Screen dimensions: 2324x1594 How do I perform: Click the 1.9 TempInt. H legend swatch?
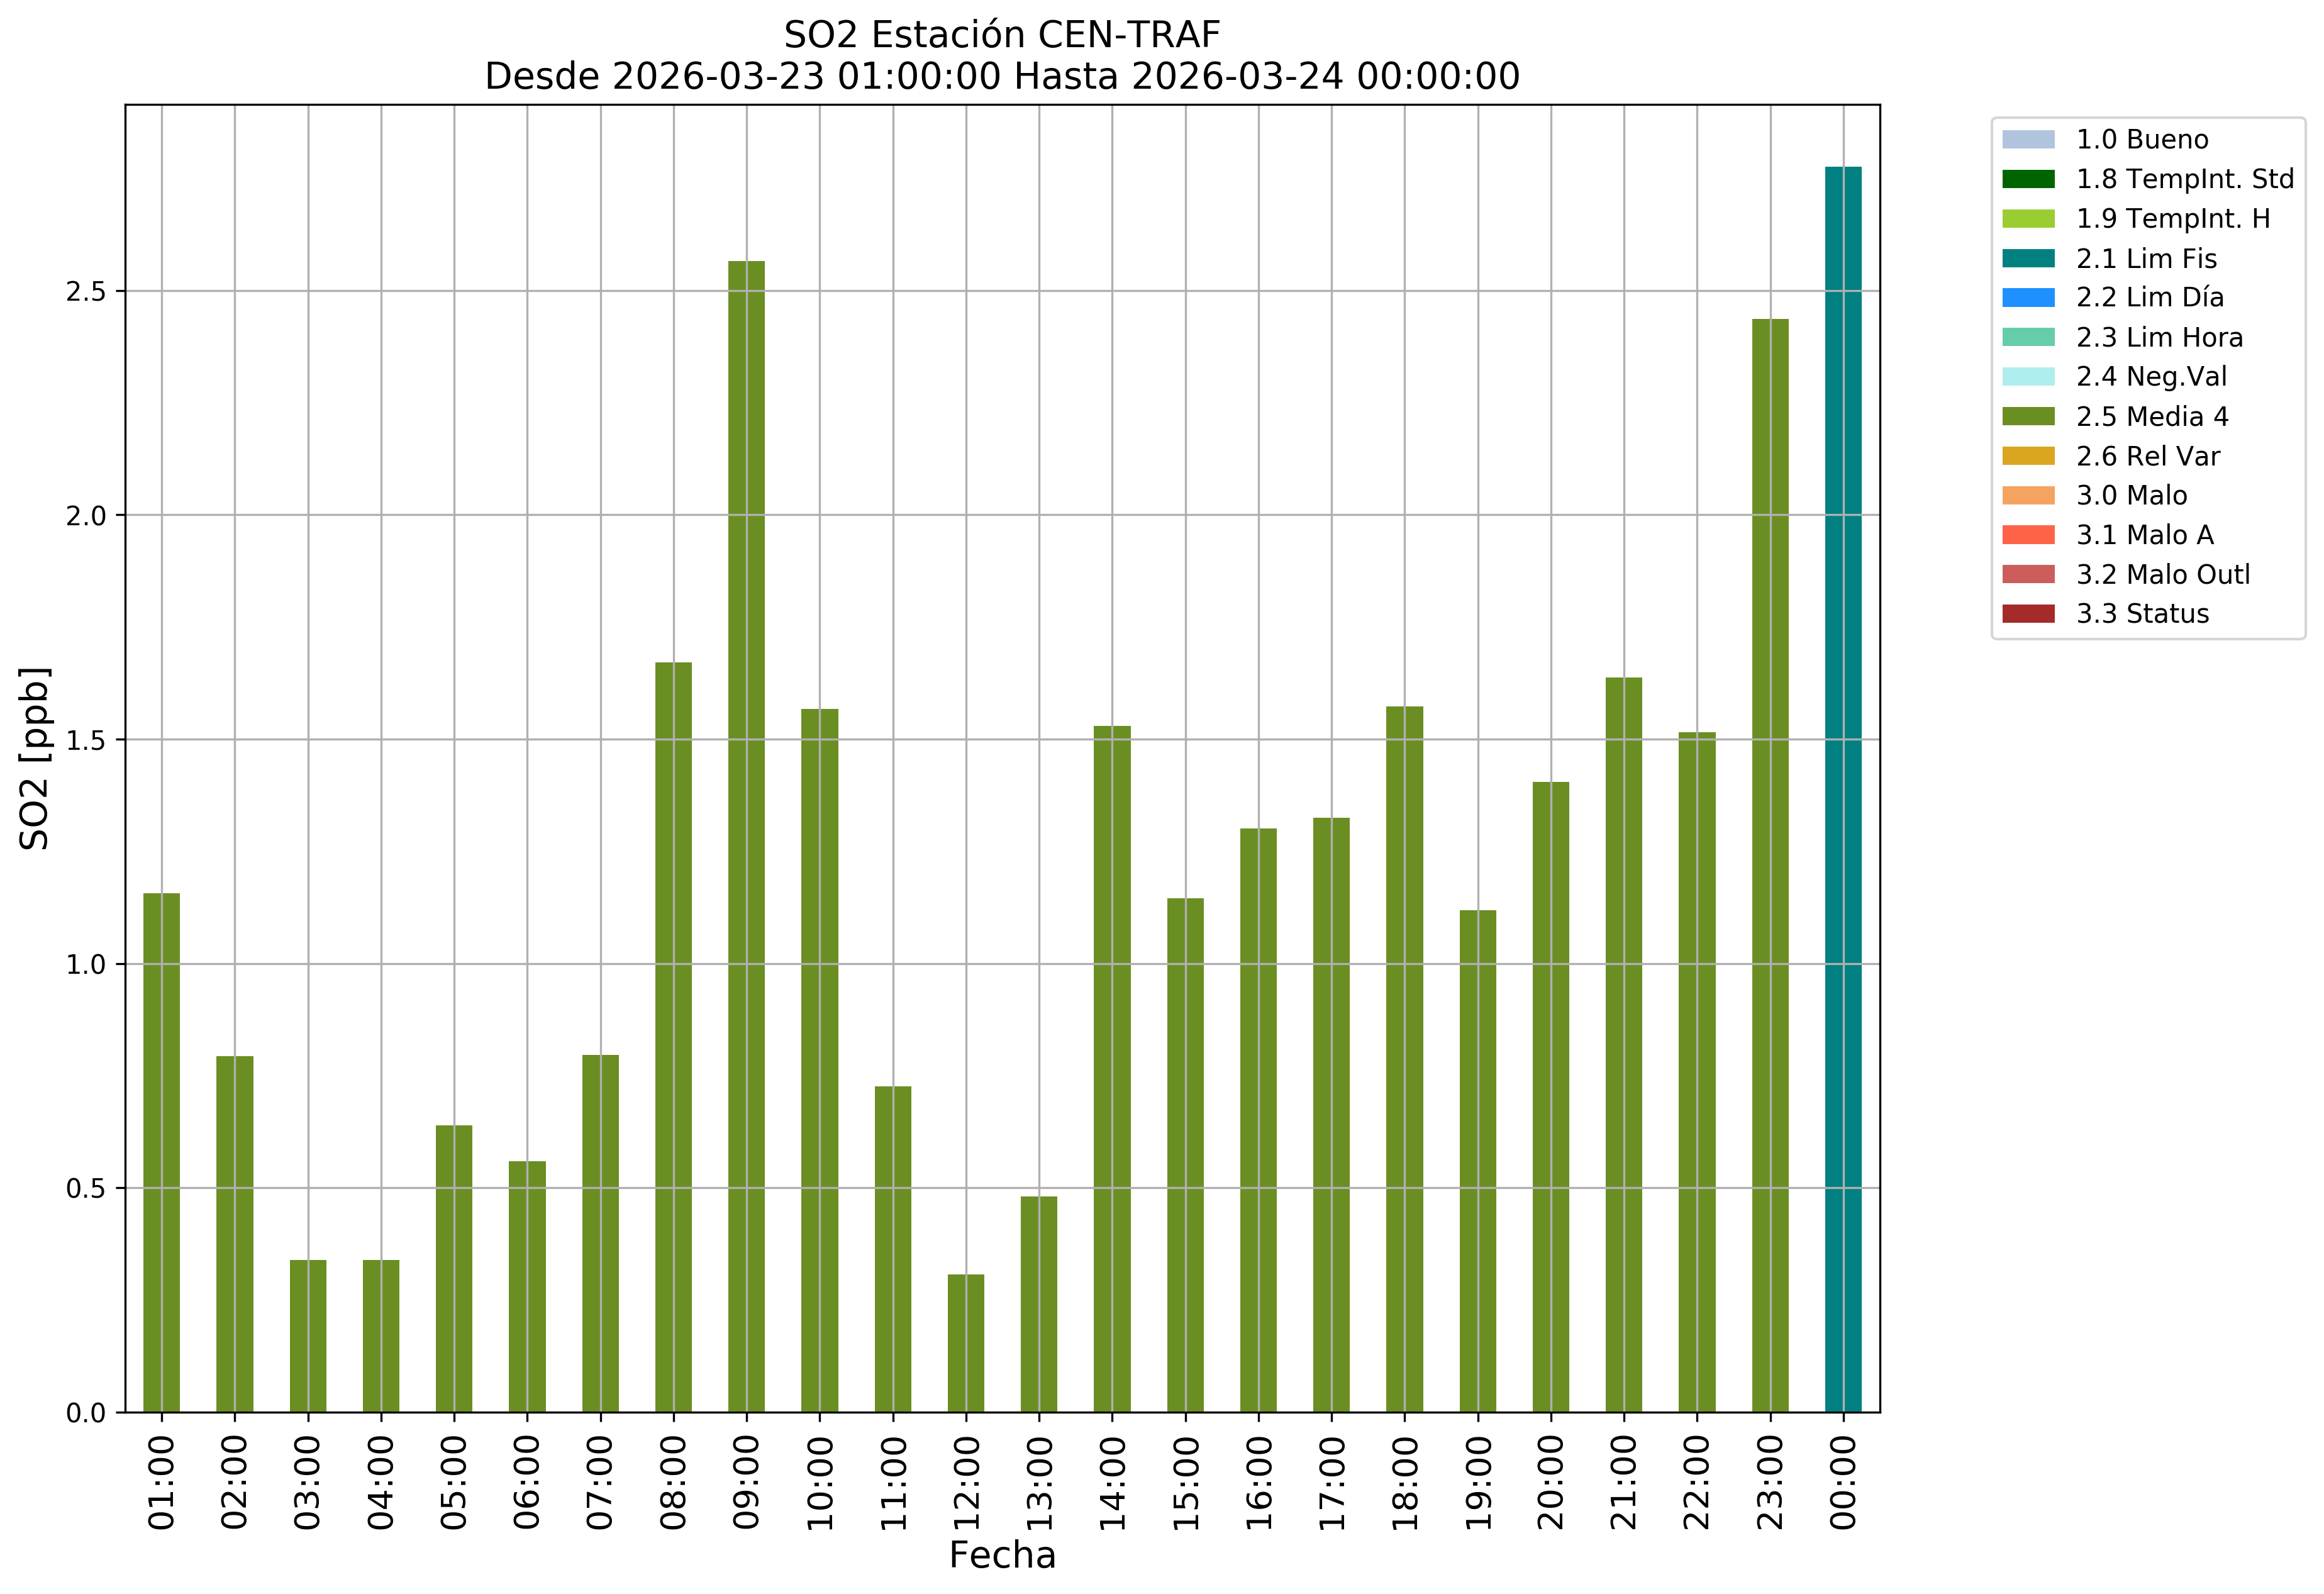pos(2028,219)
